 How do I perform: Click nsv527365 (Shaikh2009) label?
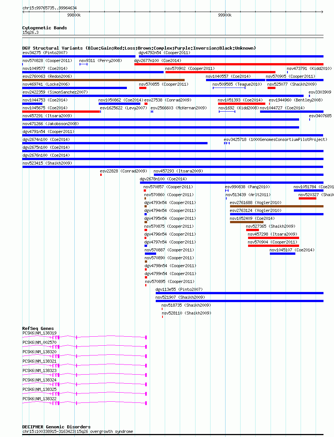271,226
